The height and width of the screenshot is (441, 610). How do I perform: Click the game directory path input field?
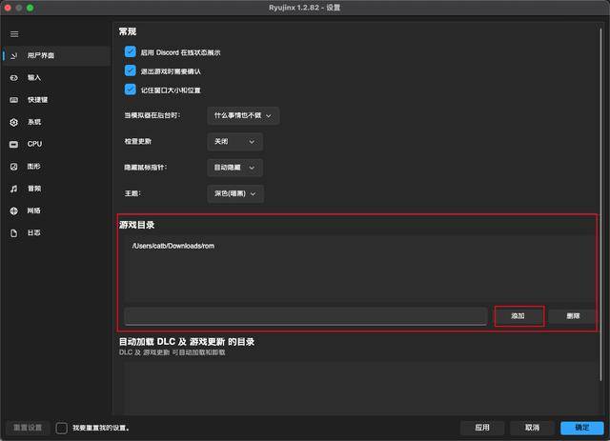(306, 316)
